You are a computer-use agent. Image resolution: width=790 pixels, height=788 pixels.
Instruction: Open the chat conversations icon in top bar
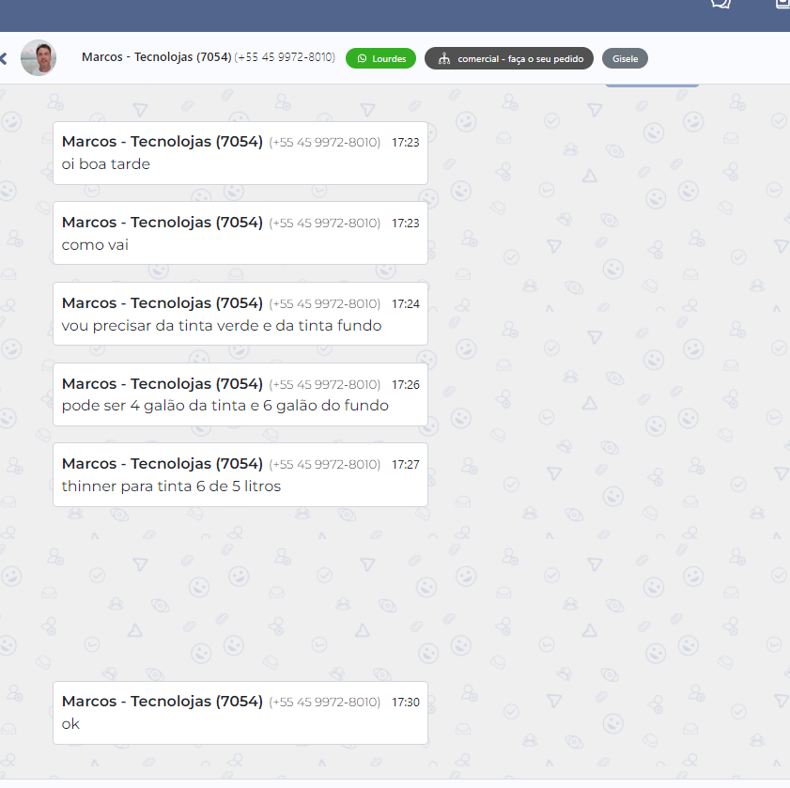[720, 4]
